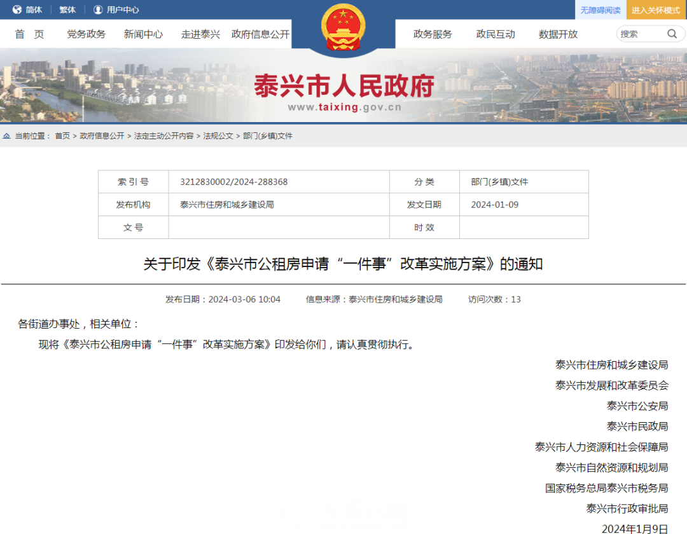This screenshot has height=534, width=687.
Task: Click closing date 2024年1月9日
Action: point(635,529)
